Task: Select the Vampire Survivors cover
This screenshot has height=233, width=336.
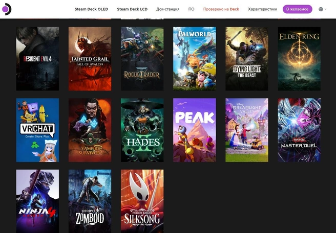Action: (x=90, y=130)
